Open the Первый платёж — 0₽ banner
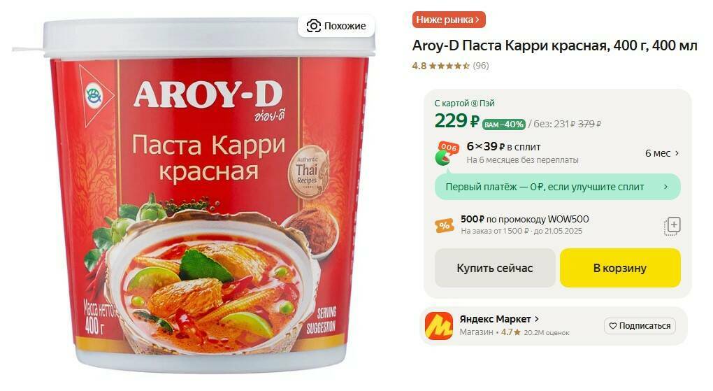Image resolution: width=713 pixels, height=391 pixels. 558,187
